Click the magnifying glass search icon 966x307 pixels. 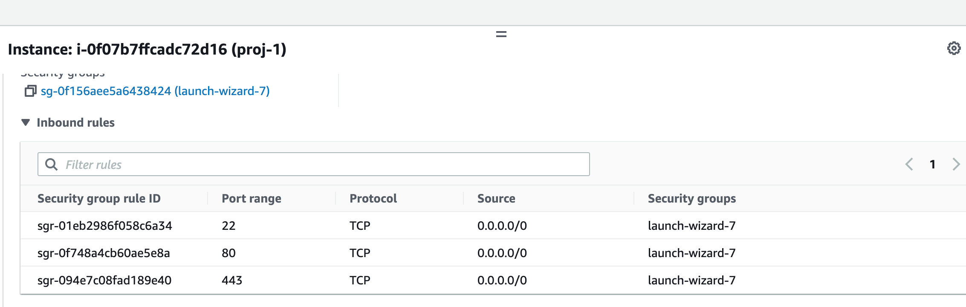coord(52,164)
